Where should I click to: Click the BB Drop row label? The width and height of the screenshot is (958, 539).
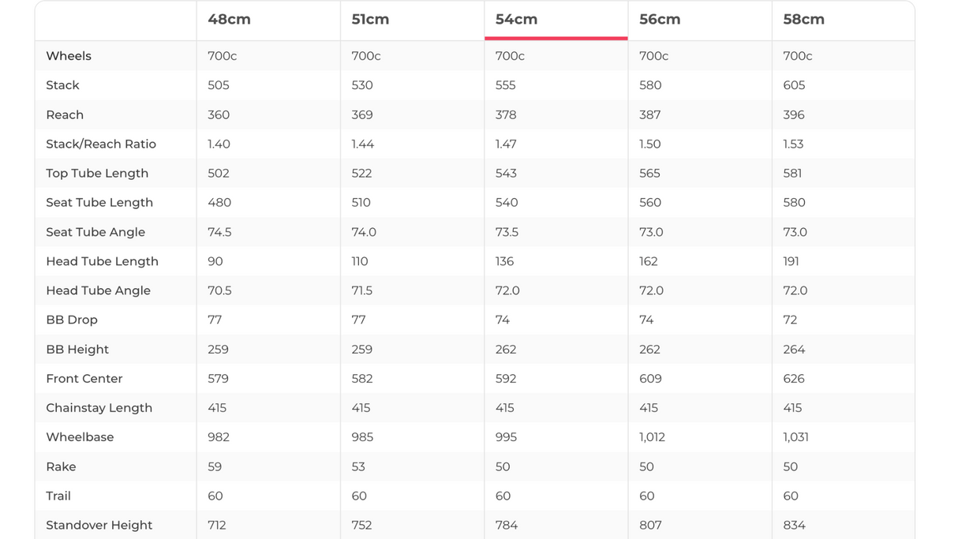coord(72,320)
